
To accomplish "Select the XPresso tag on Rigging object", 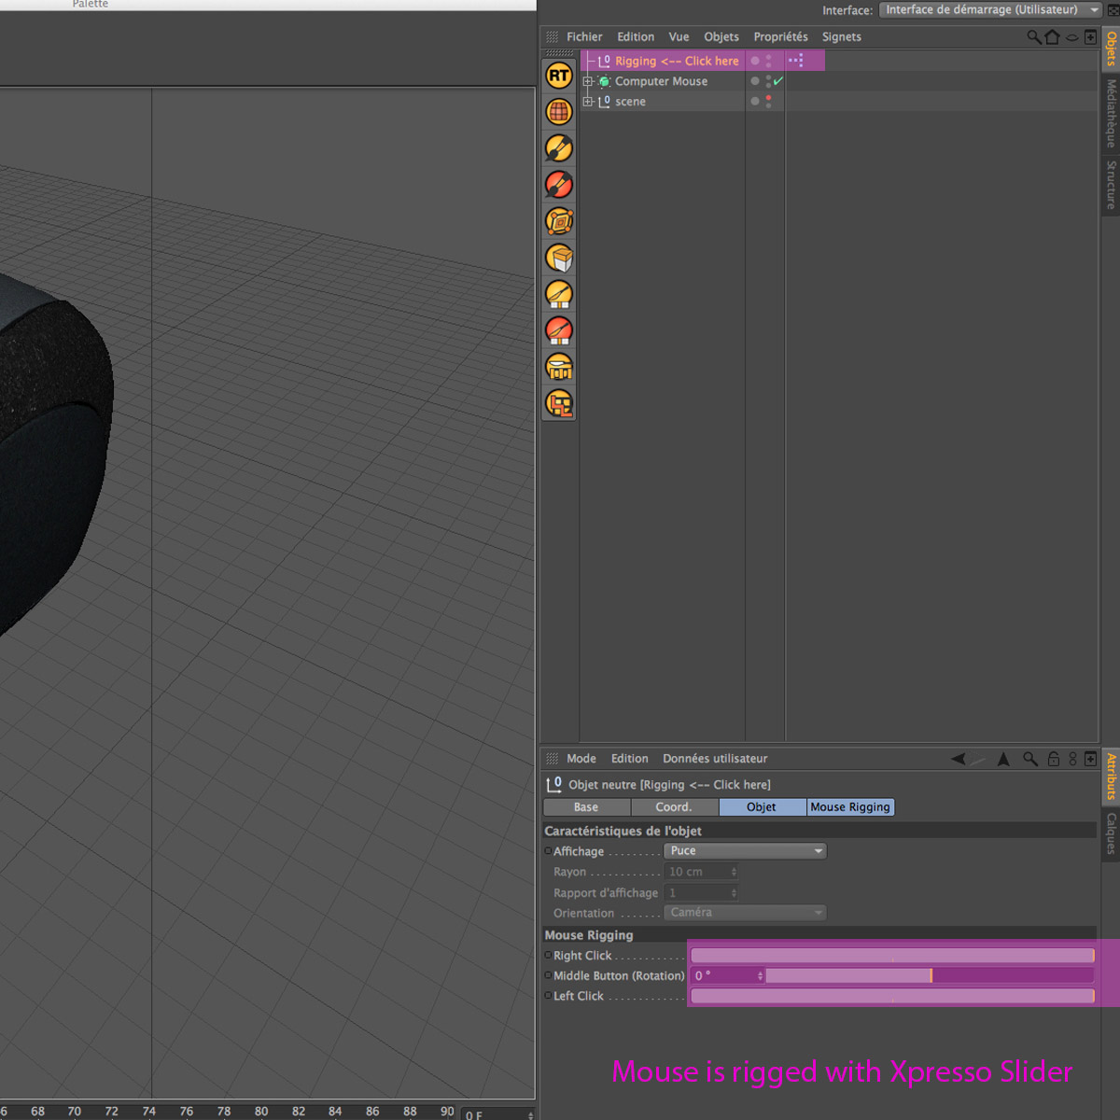I will (x=795, y=61).
